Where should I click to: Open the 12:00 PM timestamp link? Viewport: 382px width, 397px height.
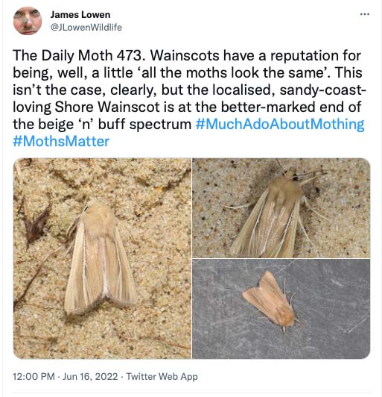tap(34, 377)
